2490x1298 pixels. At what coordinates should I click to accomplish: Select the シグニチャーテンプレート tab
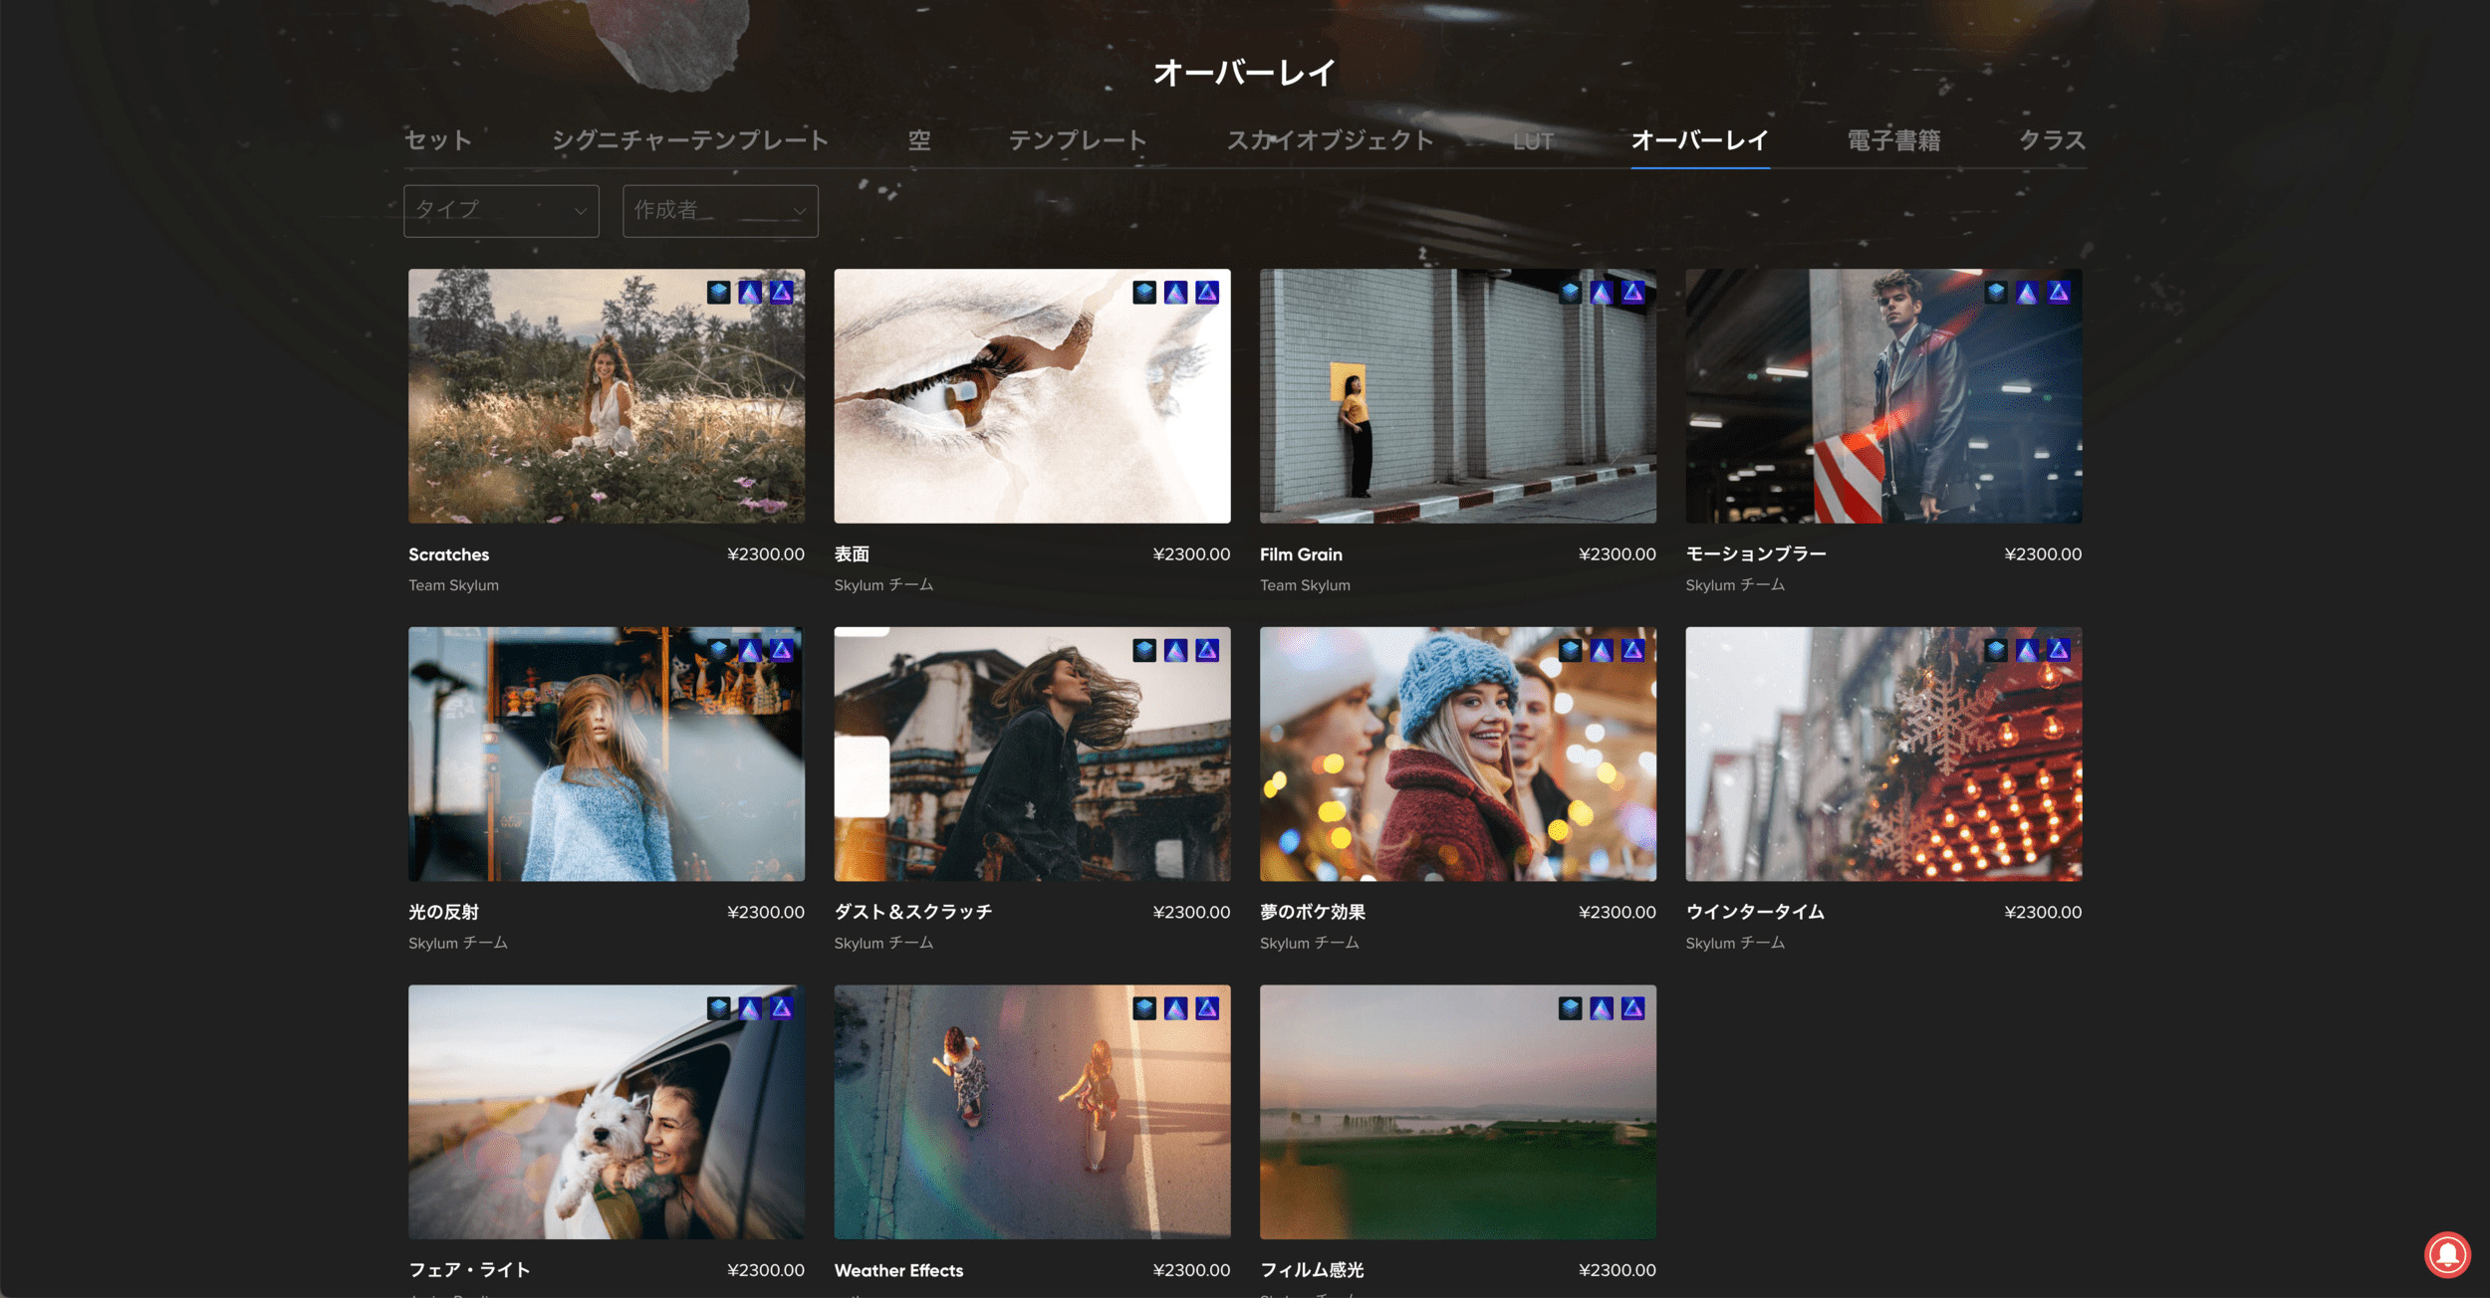pyautogui.click(x=690, y=140)
